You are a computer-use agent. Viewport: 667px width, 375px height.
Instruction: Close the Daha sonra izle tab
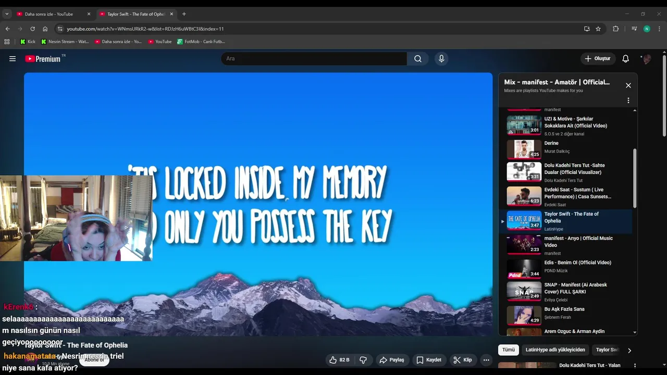click(89, 14)
